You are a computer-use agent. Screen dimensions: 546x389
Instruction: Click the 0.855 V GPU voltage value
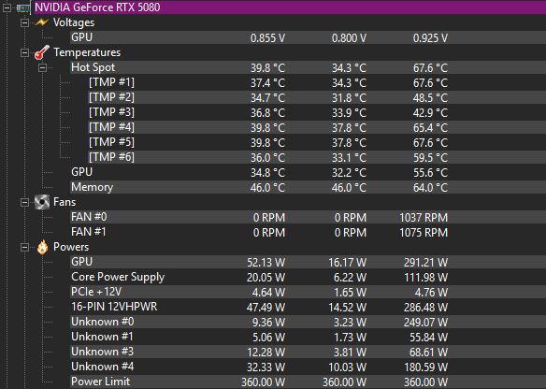(x=267, y=38)
